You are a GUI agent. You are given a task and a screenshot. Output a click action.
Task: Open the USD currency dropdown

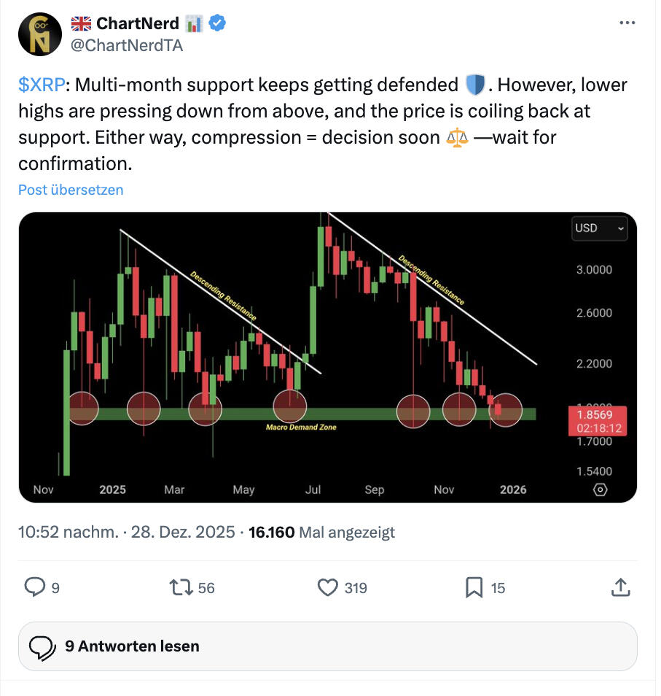coord(600,228)
